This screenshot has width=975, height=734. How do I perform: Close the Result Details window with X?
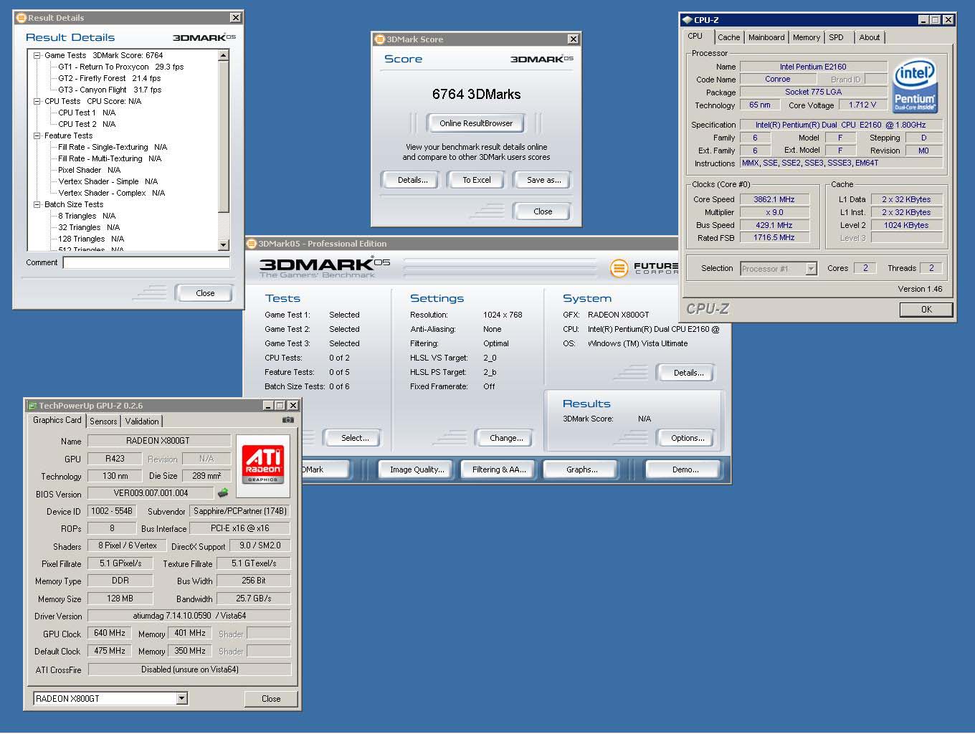click(235, 17)
